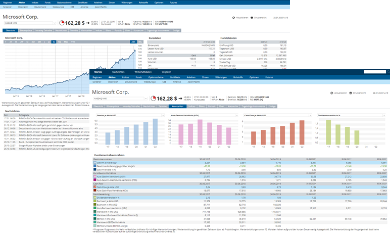Switch to Kennzahlen tab in back window
The width and height of the screenshot is (390, 234).
coord(87,30)
